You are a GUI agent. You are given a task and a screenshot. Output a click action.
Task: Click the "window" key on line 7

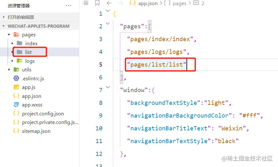134,90
